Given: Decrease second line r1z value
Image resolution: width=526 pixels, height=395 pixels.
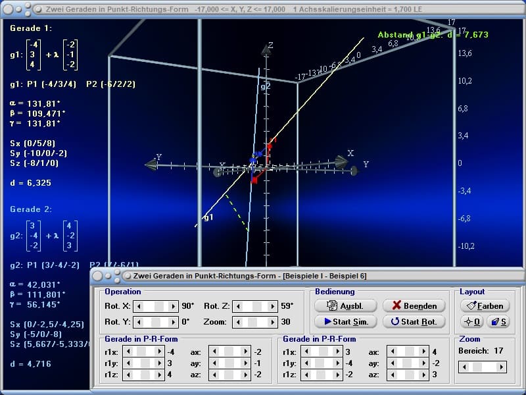Looking at the screenshot, I should pos(306,374).
